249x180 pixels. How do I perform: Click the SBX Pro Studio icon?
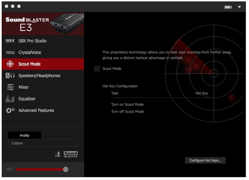10,41
